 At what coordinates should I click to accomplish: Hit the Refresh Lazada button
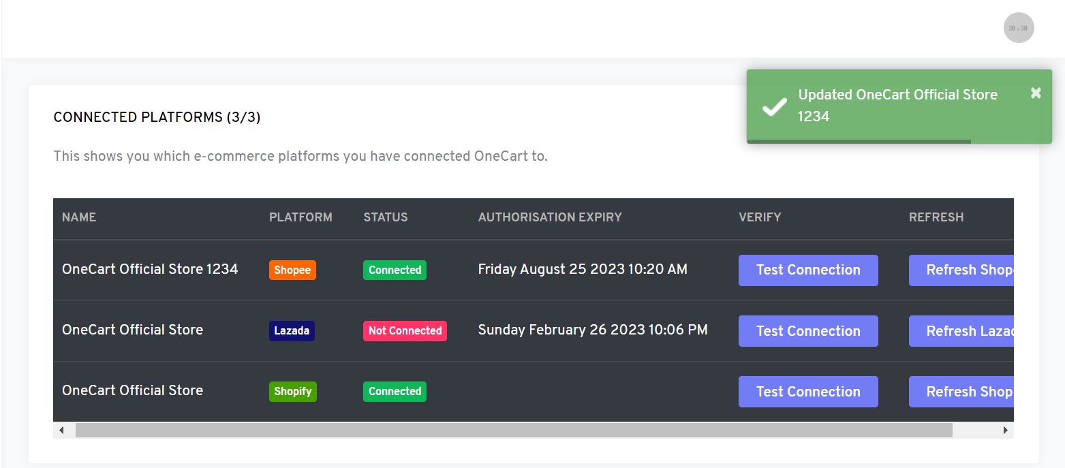[961, 331]
